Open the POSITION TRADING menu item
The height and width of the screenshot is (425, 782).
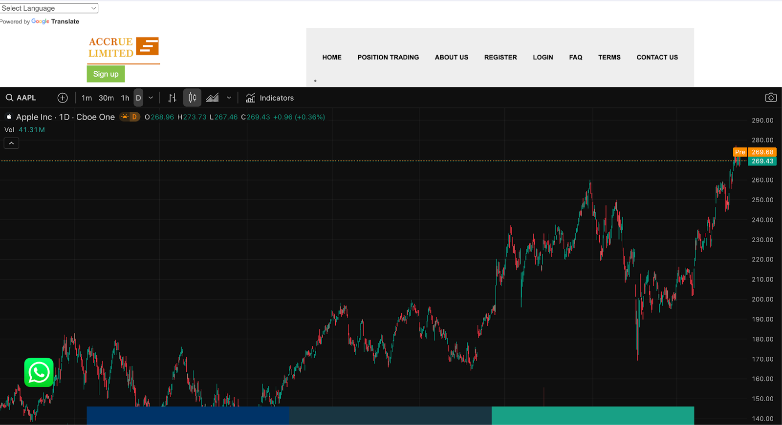tap(388, 57)
